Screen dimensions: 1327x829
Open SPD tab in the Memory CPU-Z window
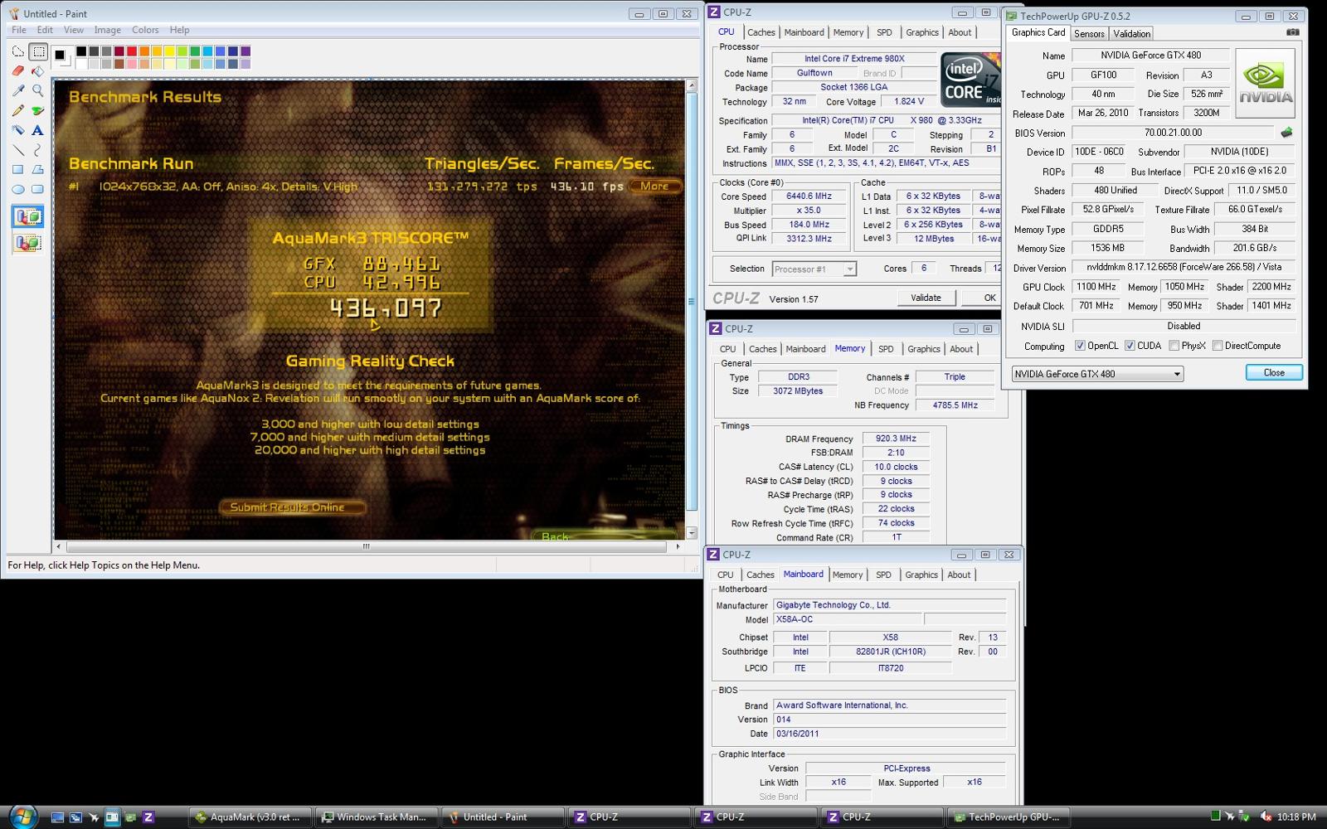[886, 349]
